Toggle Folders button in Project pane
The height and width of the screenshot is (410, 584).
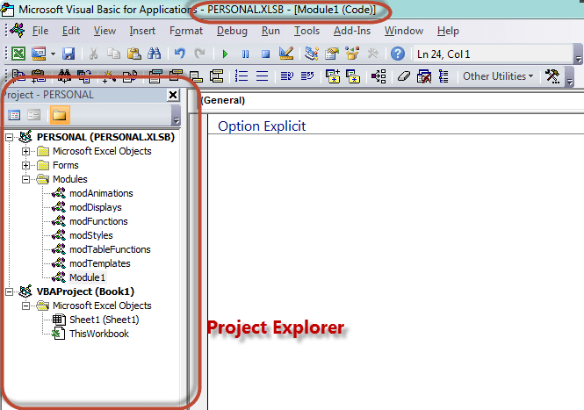coord(60,115)
